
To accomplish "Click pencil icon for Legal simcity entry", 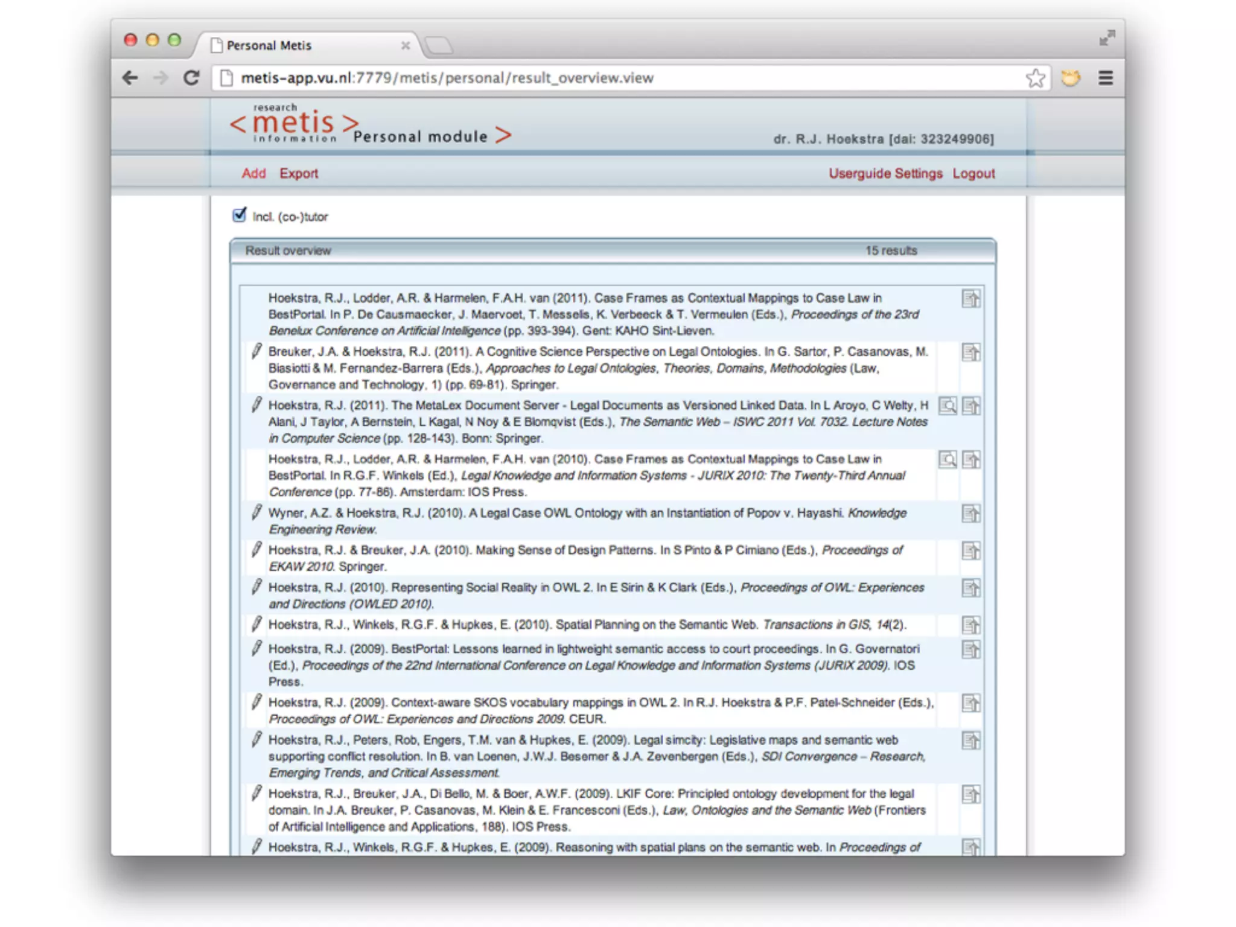I will pyautogui.click(x=256, y=739).
